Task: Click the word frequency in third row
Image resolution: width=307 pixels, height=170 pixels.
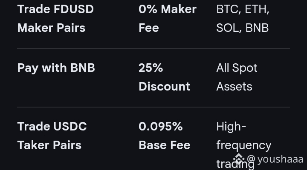Action: 244,146
